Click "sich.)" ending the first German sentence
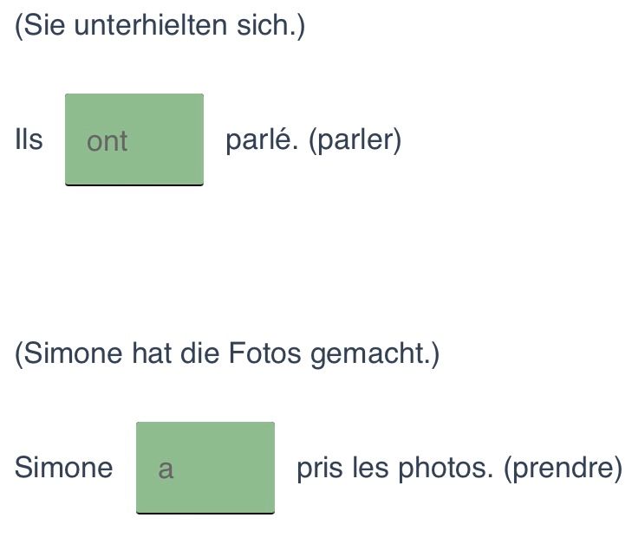632x537 pixels. click(x=270, y=25)
